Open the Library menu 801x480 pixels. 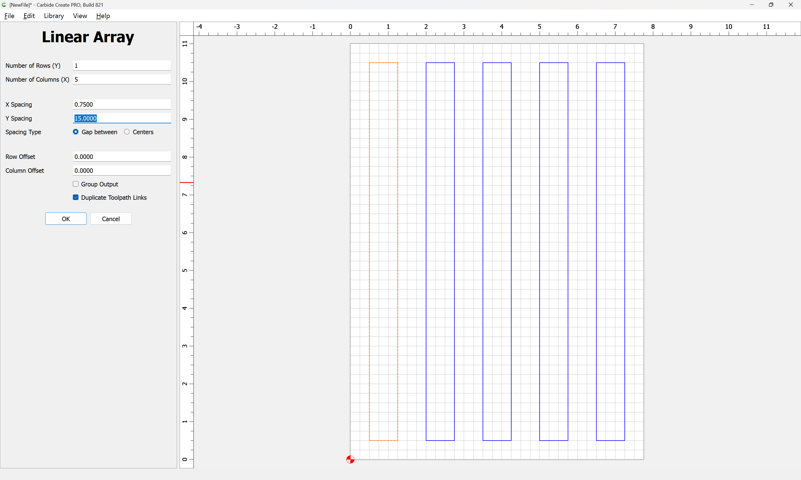click(54, 16)
